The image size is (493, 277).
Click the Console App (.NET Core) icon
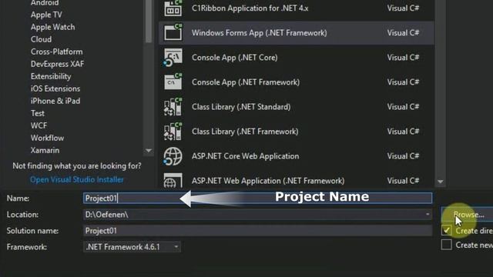click(x=173, y=58)
